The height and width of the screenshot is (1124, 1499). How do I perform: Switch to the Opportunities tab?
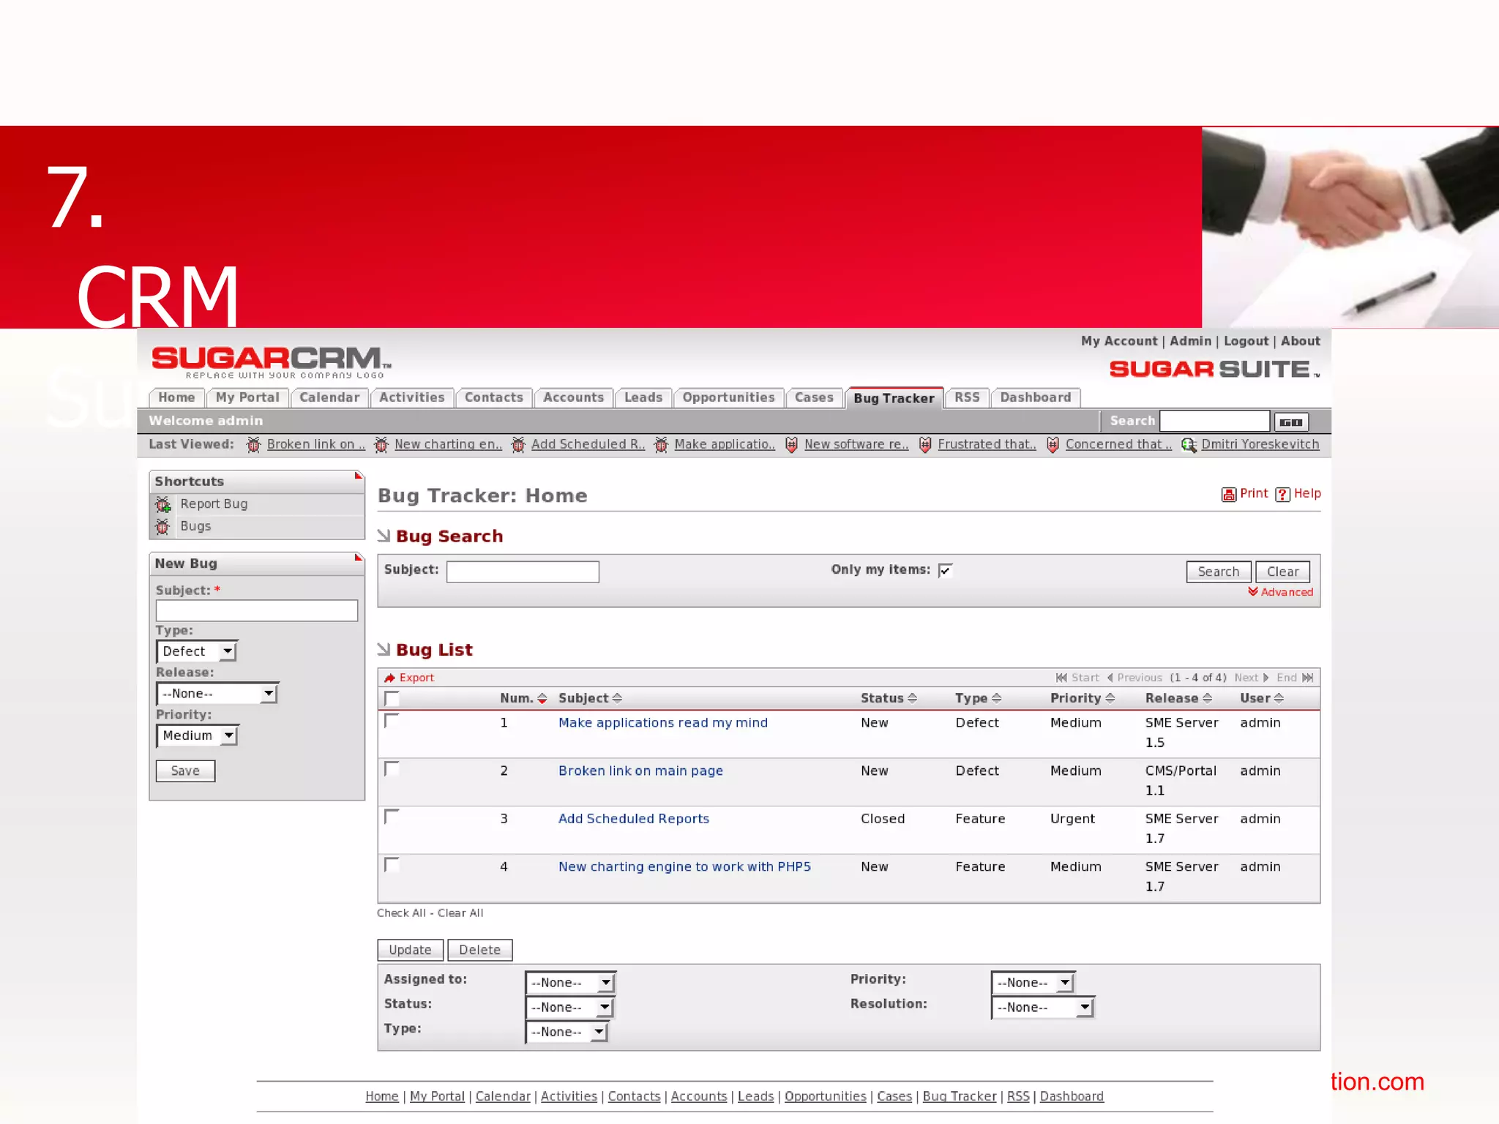tap(728, 397)
